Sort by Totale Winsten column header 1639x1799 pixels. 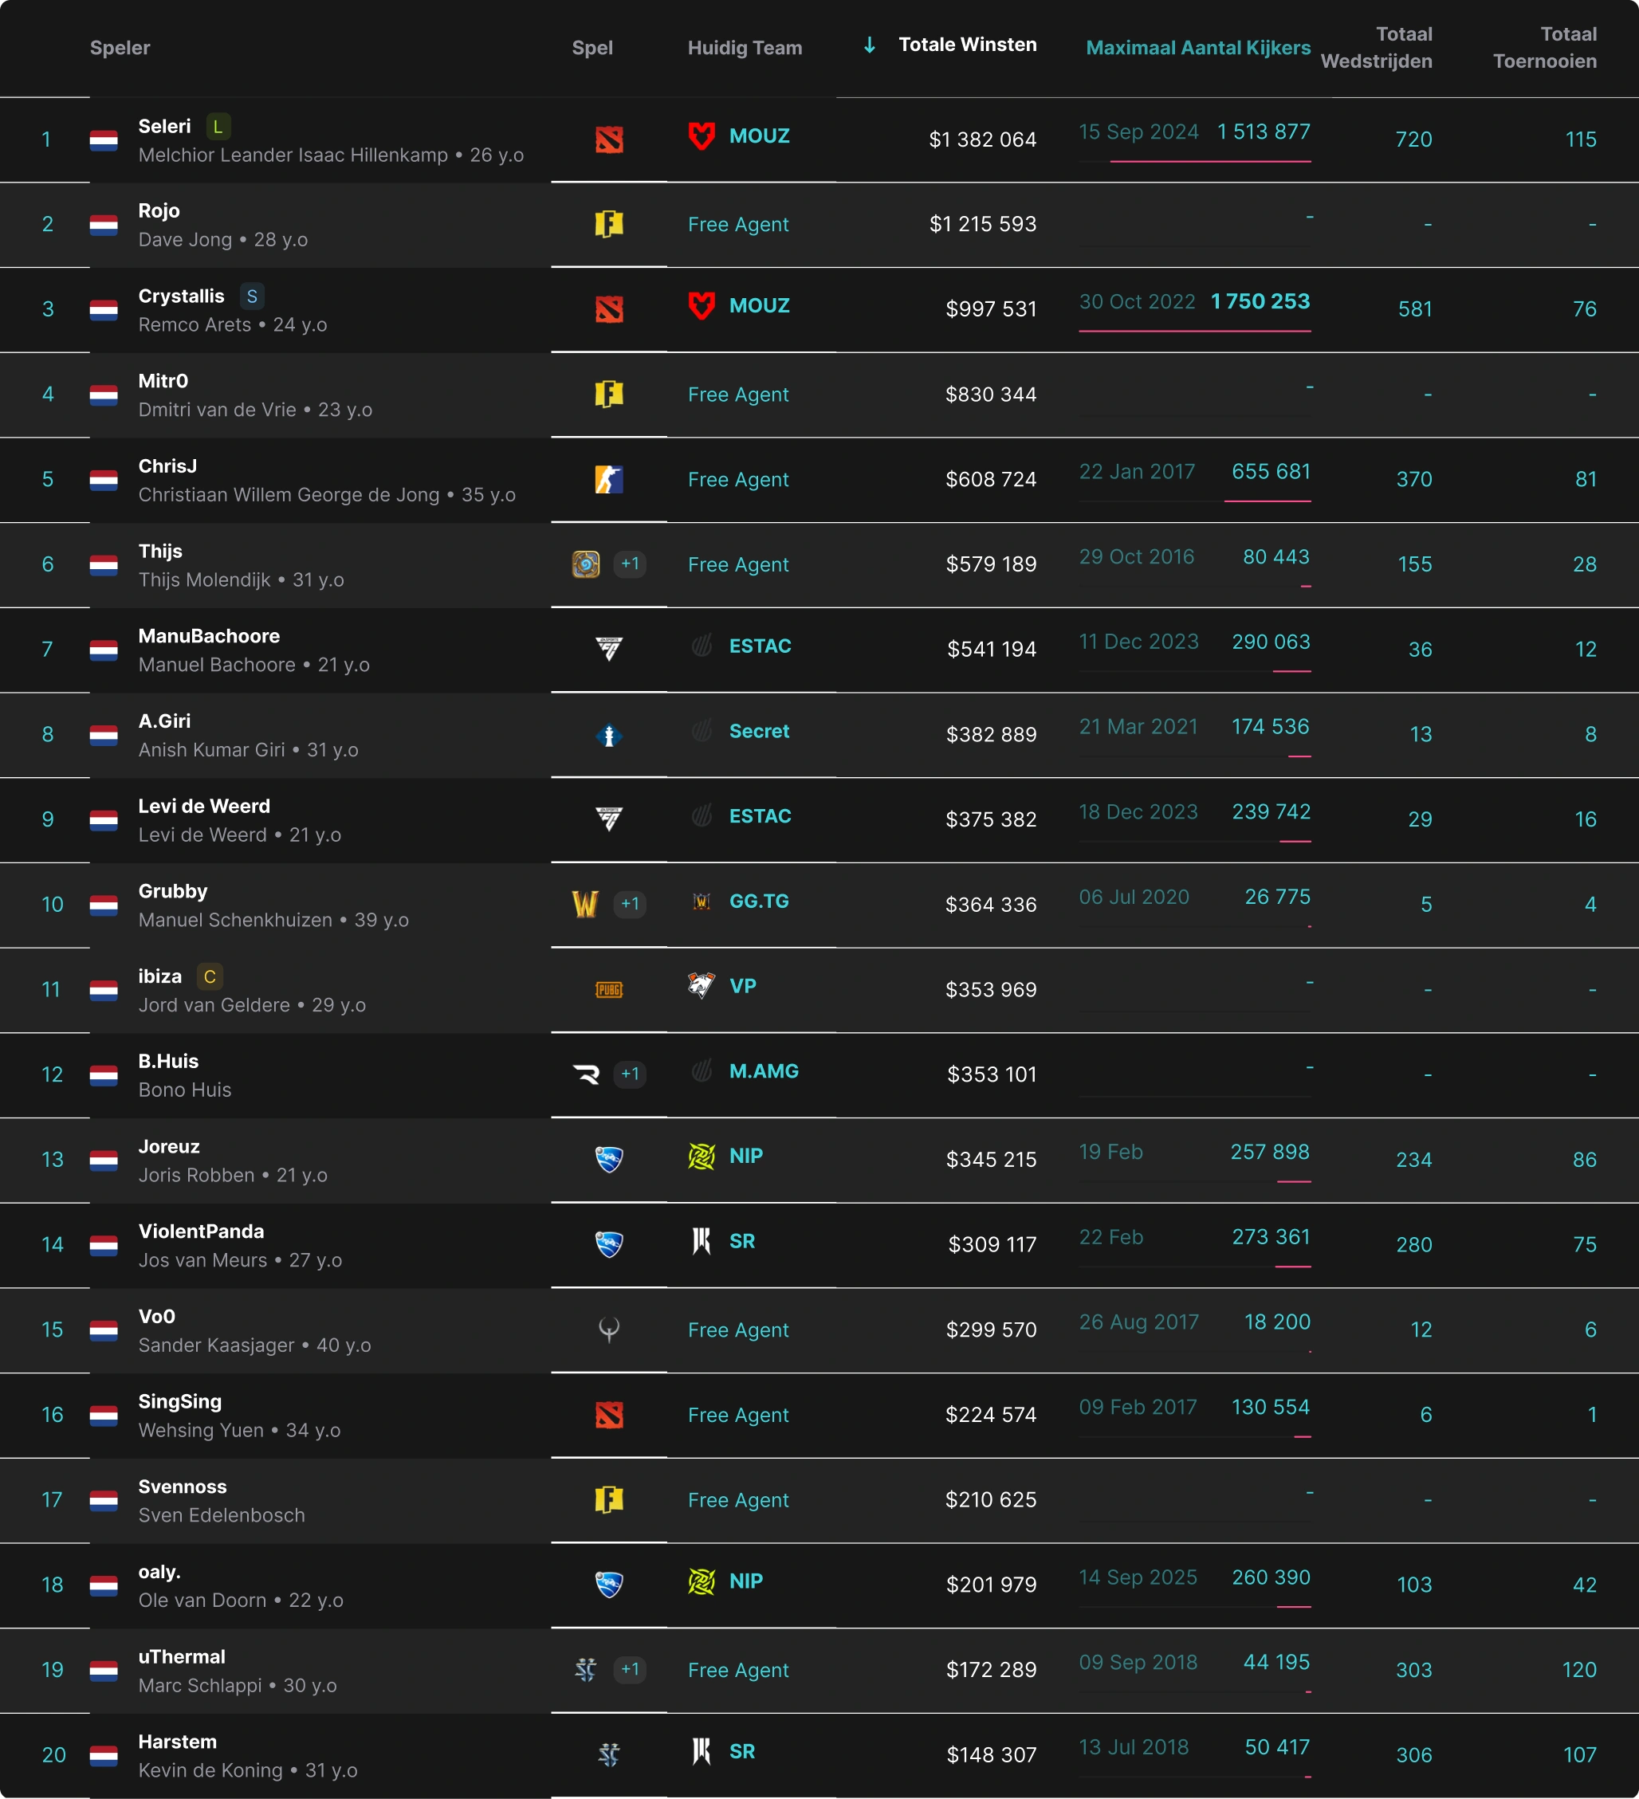(x=967, y=45)
